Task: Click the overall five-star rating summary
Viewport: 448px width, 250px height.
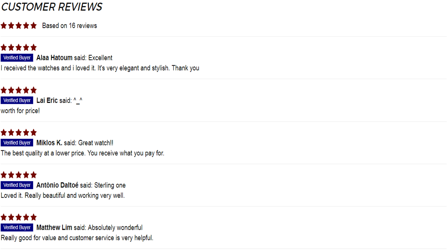Action: 19,25
